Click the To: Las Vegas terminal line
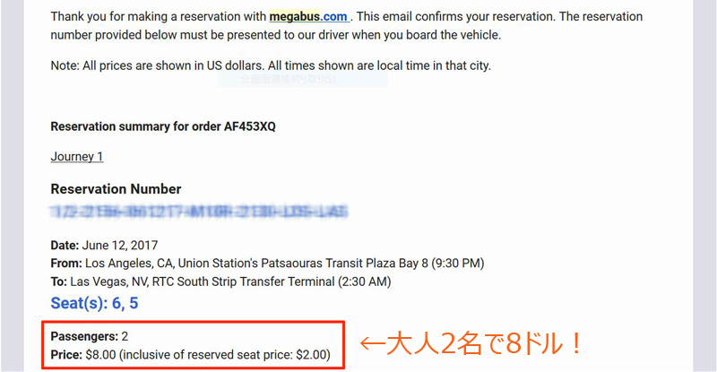 (220, 281)
